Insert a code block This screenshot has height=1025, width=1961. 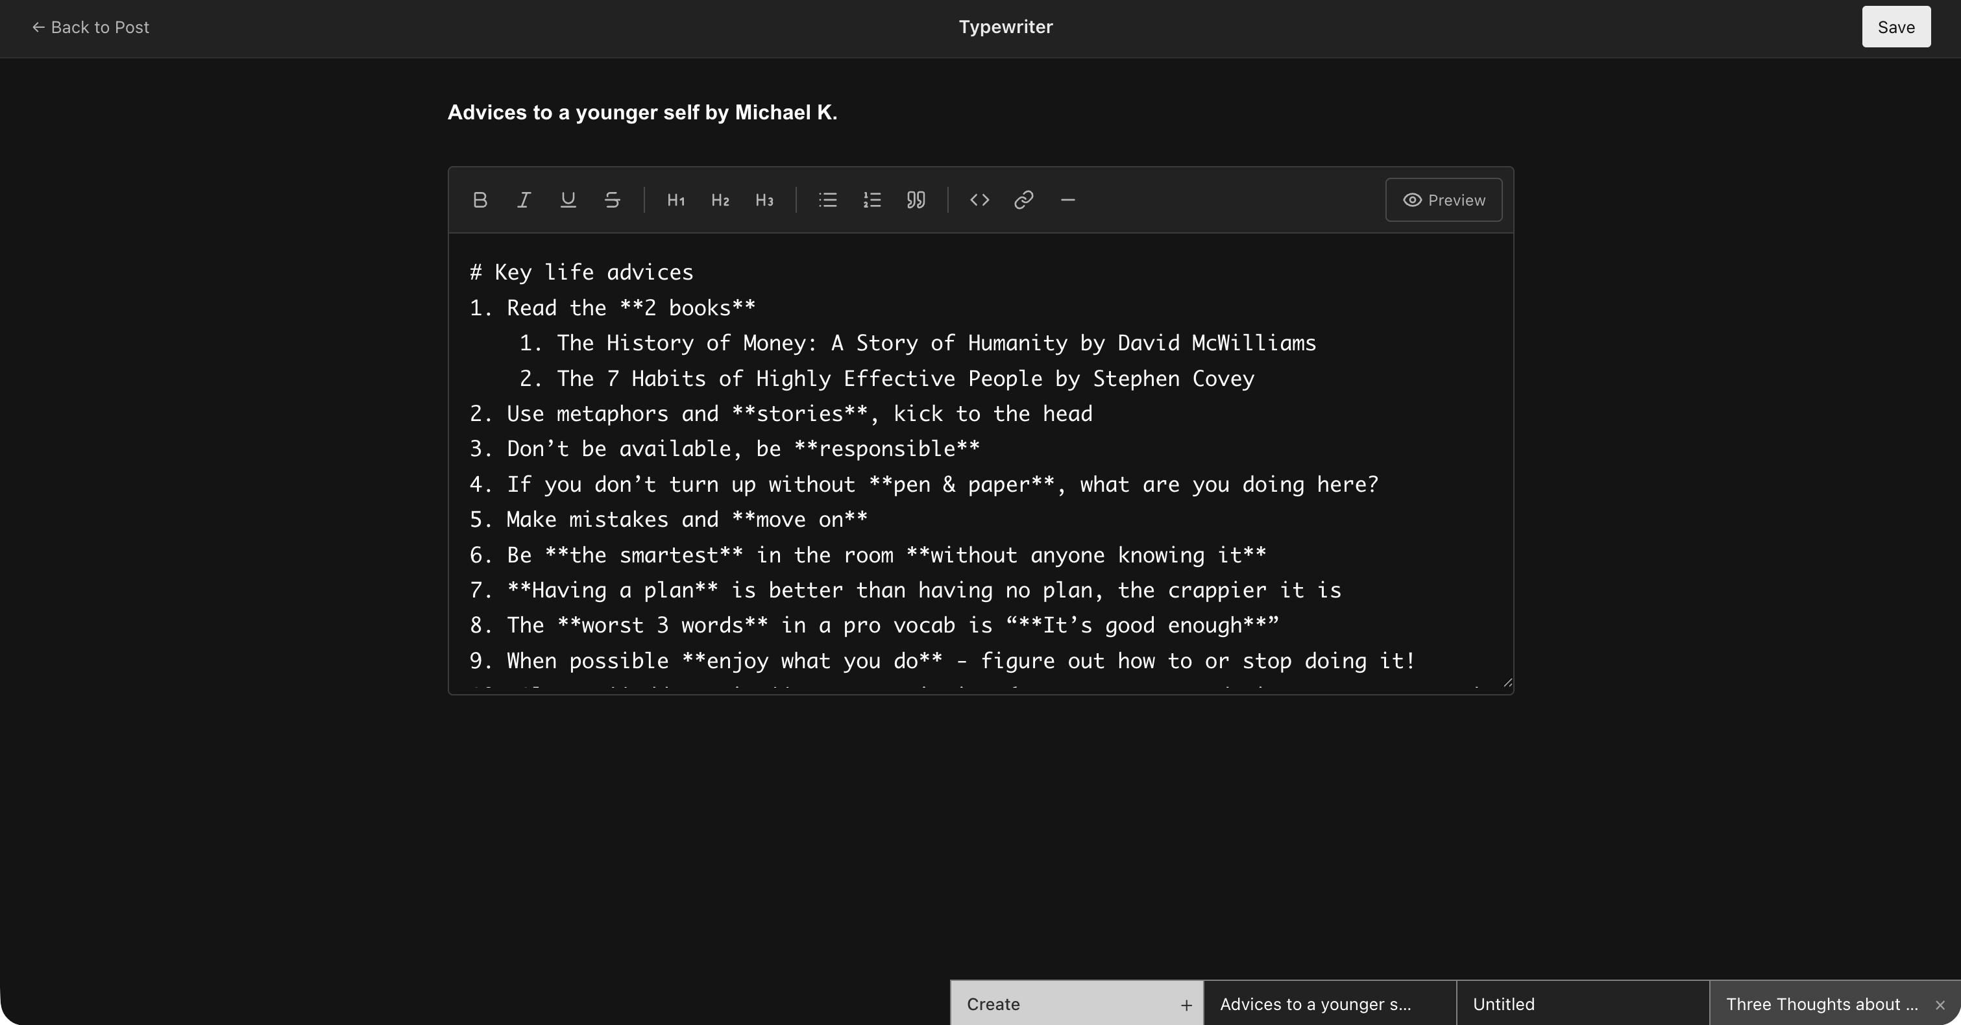coord(980,200)
